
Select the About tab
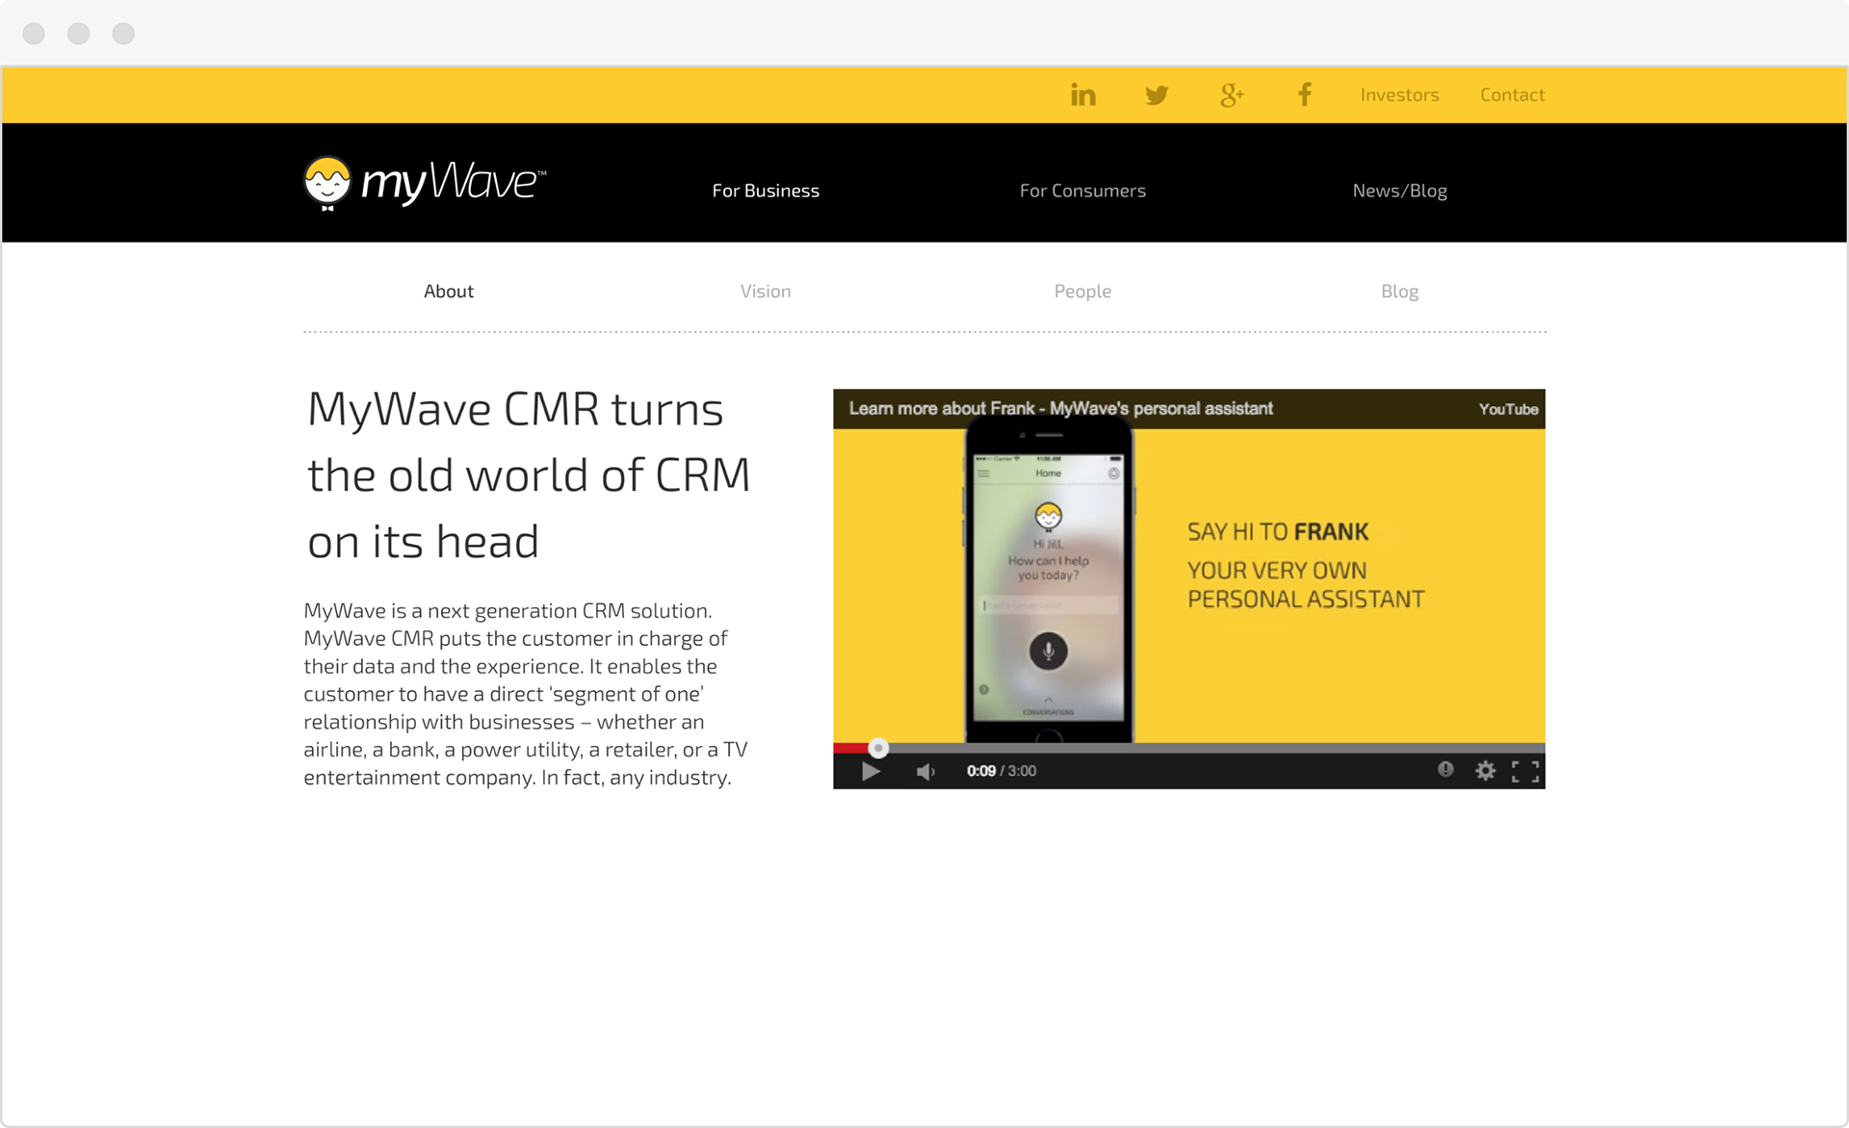449,291
